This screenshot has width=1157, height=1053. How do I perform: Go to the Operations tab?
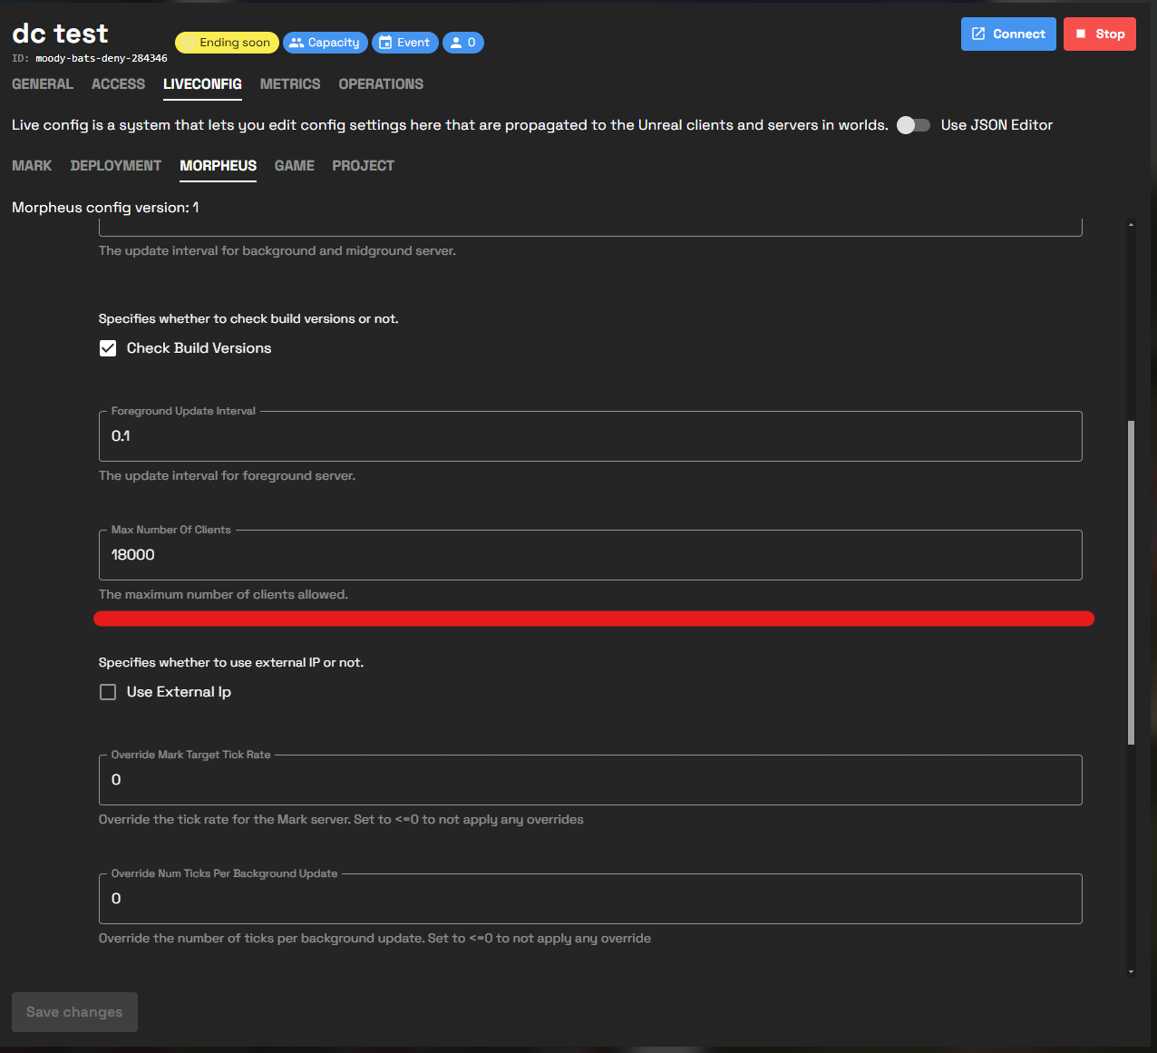pyautogui.click(x=381, y=84)
